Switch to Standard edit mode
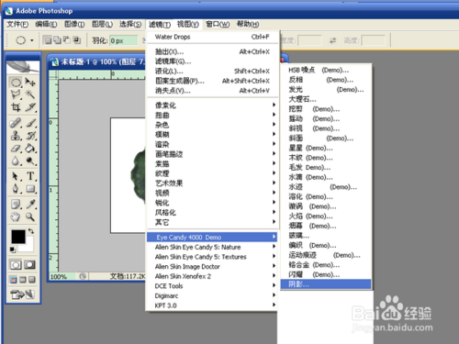This screenshot has width=459, height=344. pyautogui.click(x=16, y=265)
